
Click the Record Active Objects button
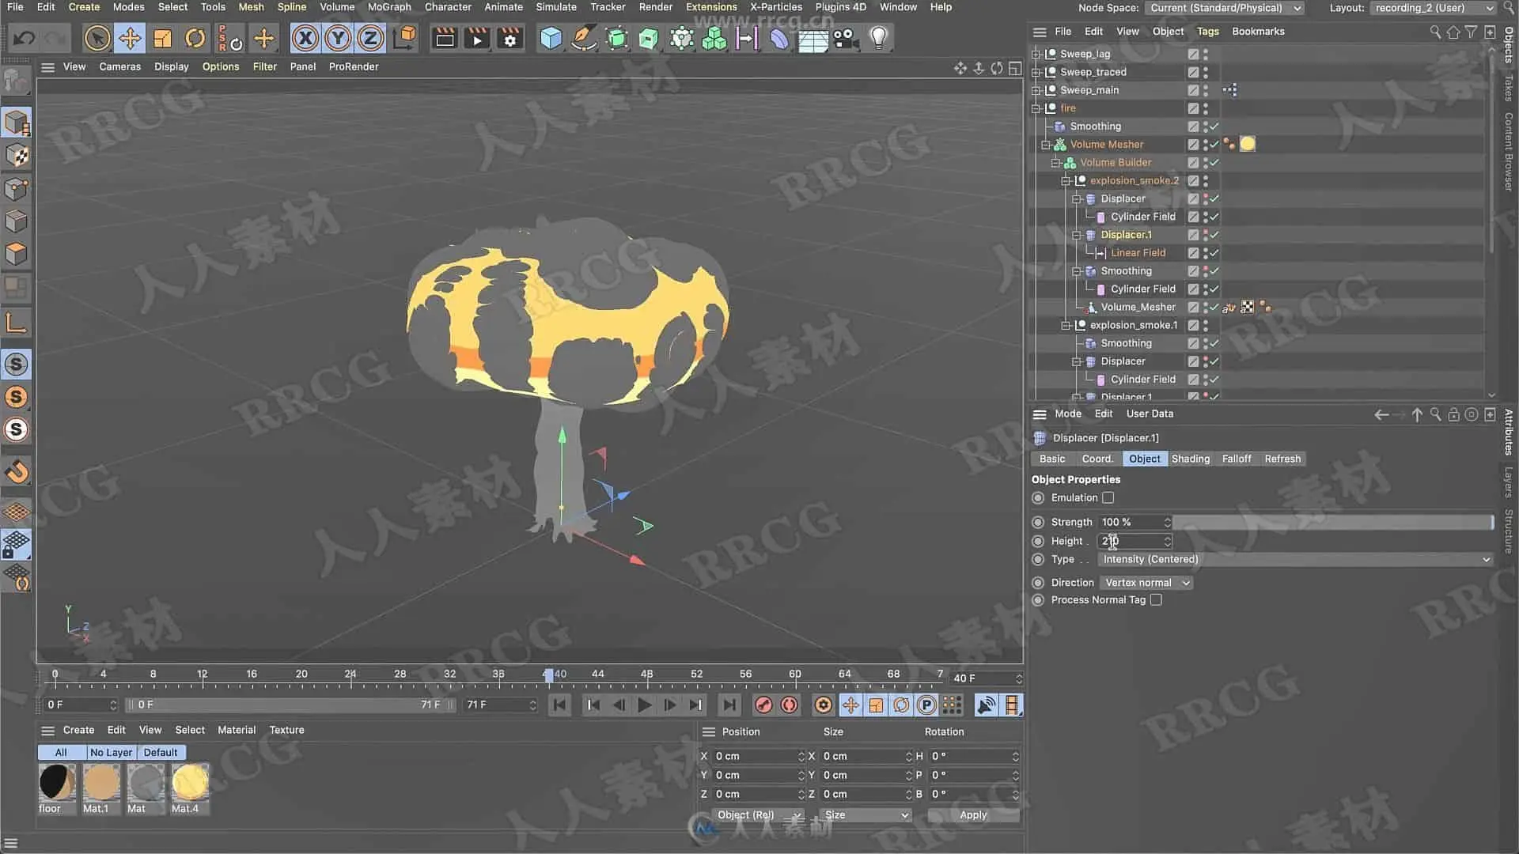(763, 705)
